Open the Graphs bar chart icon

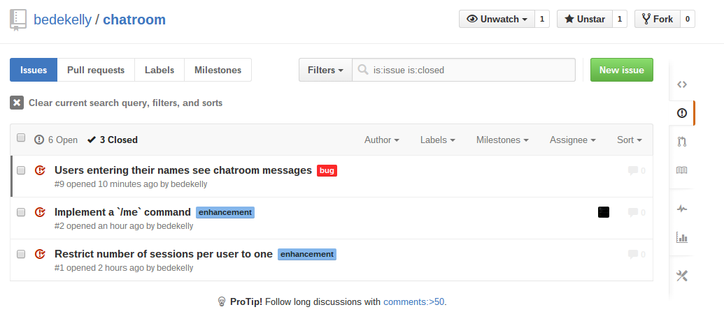pos(681,237)
